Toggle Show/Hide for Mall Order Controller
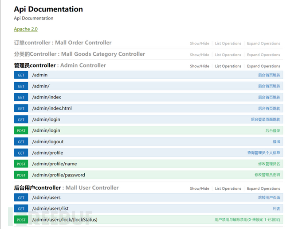The height and width of the screenshot is (229, 306). point(200,44)
